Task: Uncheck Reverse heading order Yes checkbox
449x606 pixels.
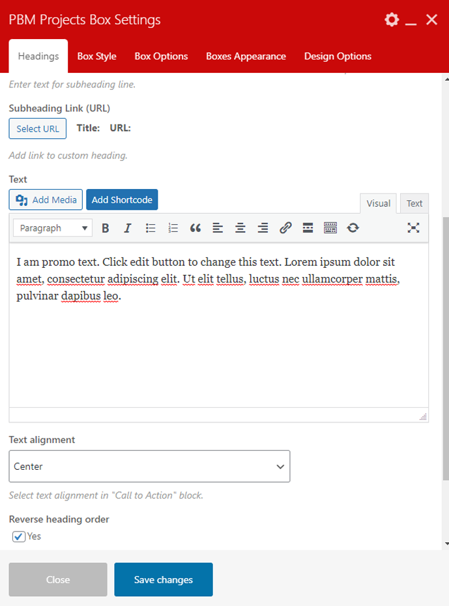Action: coord(20,537)
